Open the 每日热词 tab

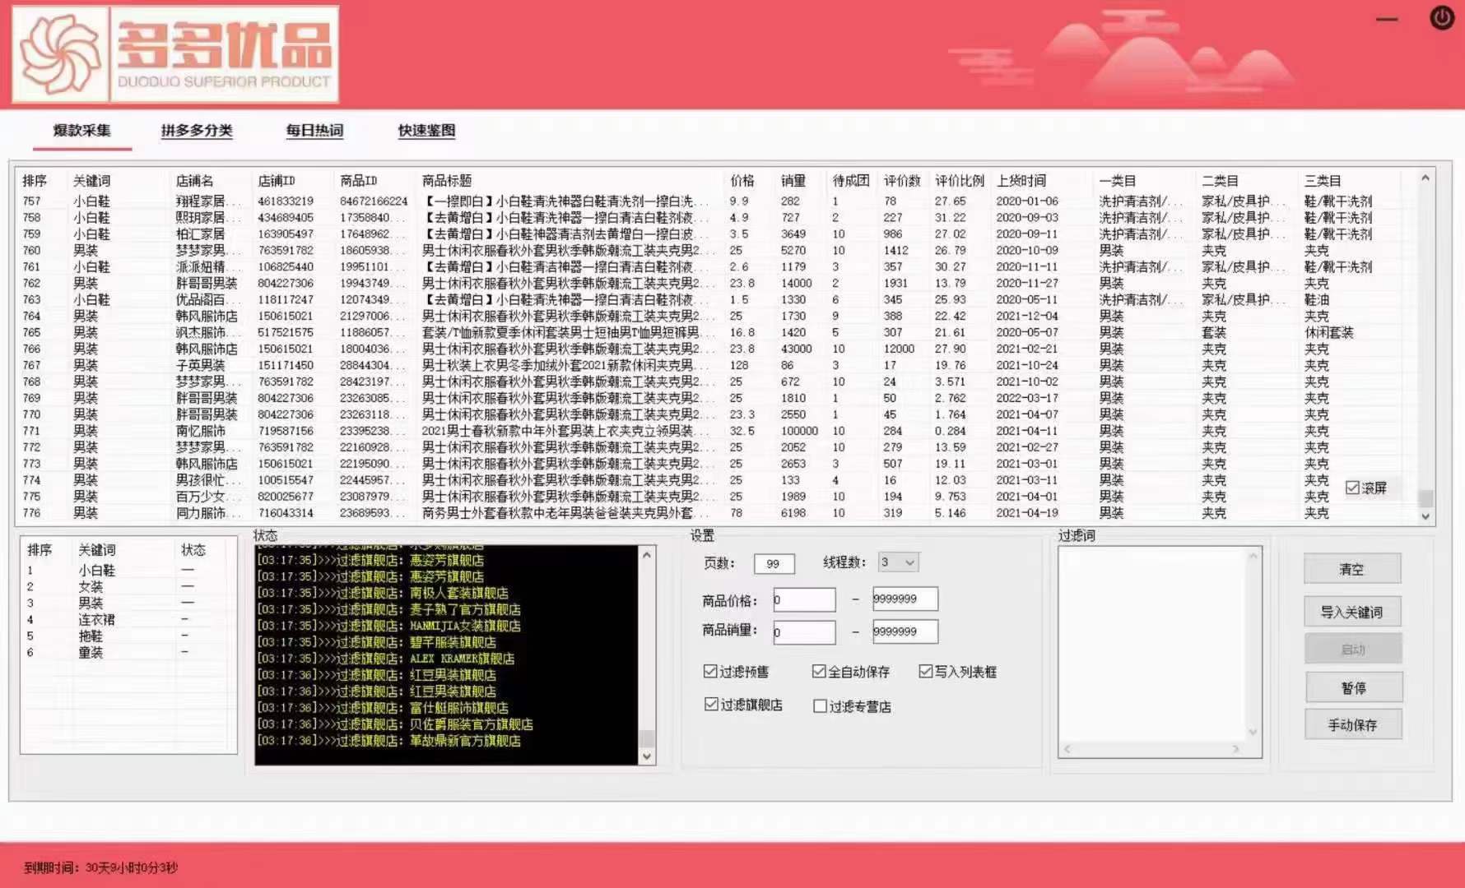tap(314, 131)
